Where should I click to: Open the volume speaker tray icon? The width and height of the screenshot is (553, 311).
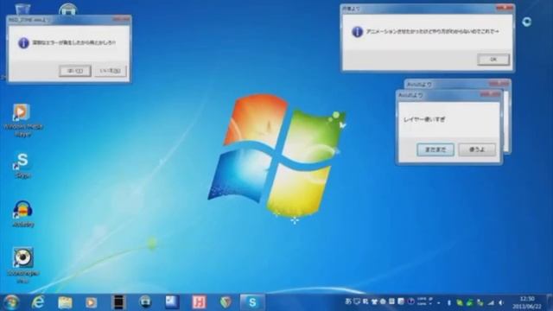[x=501, y=302]
